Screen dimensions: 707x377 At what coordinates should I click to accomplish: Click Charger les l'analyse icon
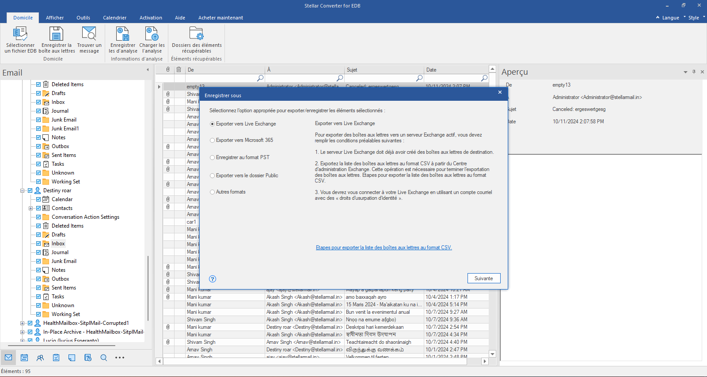(152, 40)
